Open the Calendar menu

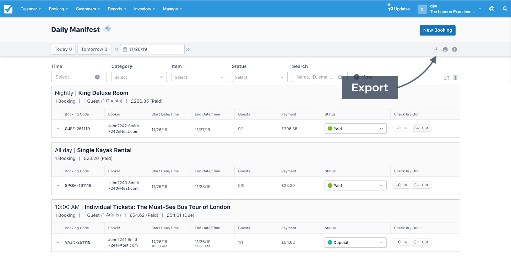coord(31,9)
